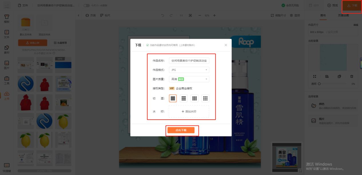Click the 页面 pages toolbar item
The image size is (362, 175).
point(91,15)
